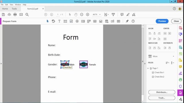Screen dimensions: 184x103
Task: Upload the file to the cloud
Action: 9,15
